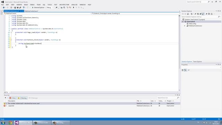This screenshot has width=222, height=125.
Task: Click the Save toolbar icon
Action: point(18,8)
